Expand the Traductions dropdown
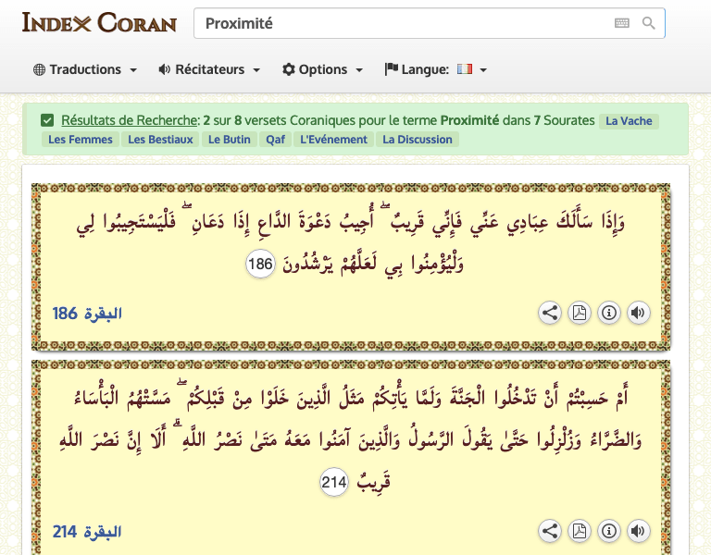This screenshot has height=555, width=711. pos(85,69)
